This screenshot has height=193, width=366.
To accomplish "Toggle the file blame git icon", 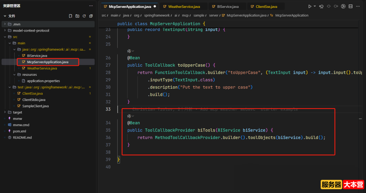I will (x=343, y=6).
